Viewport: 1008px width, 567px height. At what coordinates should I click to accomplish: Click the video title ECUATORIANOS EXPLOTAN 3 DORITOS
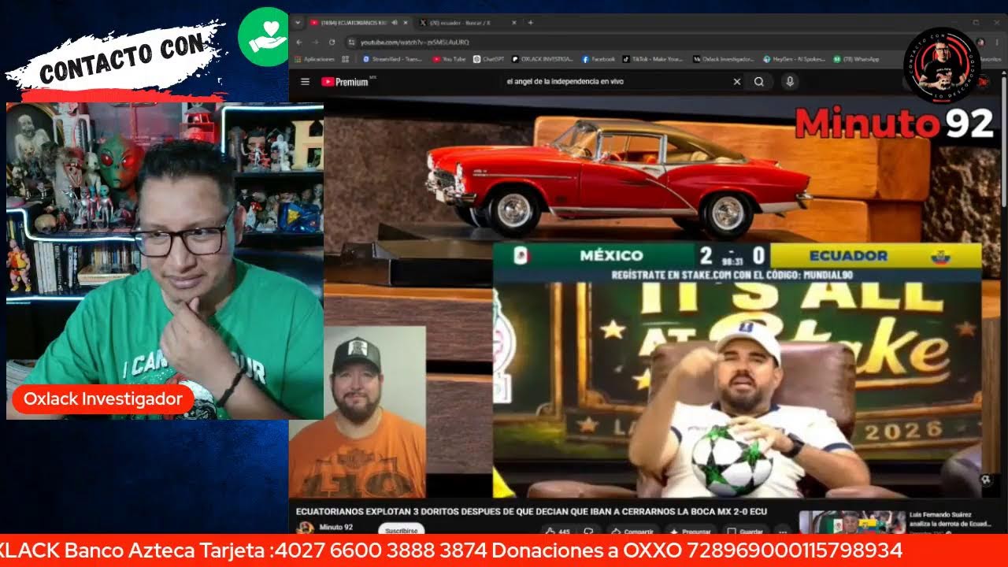click(532, 511)
